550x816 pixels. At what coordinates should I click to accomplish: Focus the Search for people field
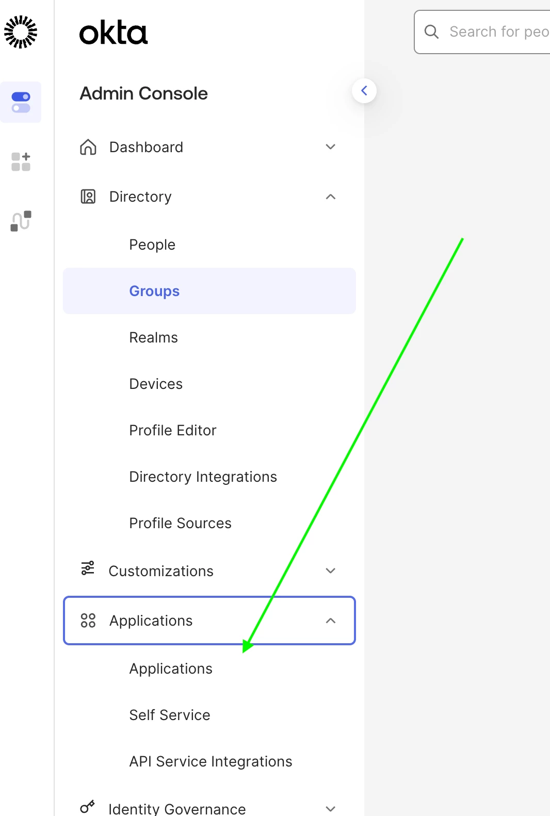[482, 32]
